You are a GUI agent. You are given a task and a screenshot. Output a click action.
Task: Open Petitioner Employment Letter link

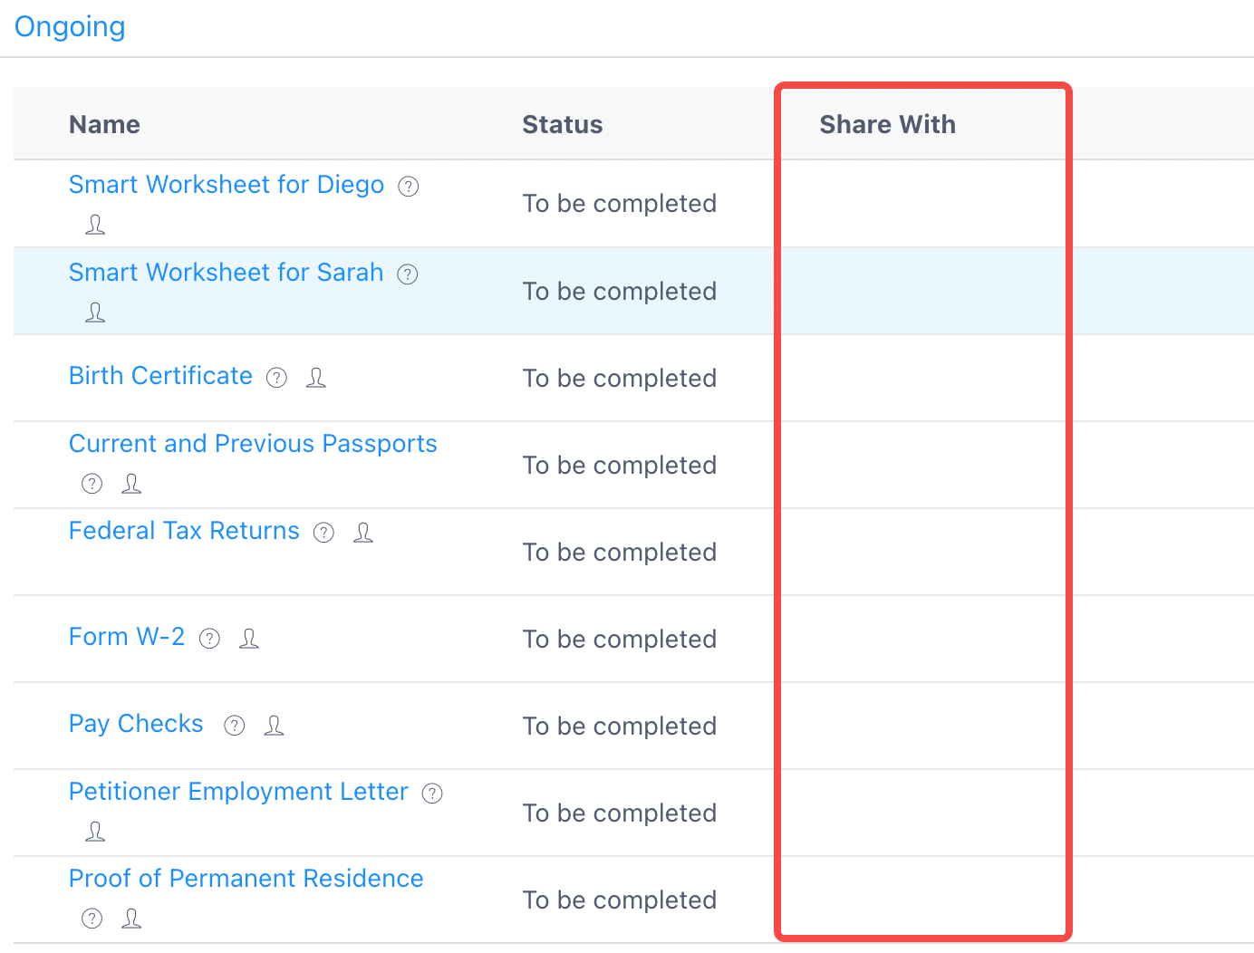tap(238, 792)
